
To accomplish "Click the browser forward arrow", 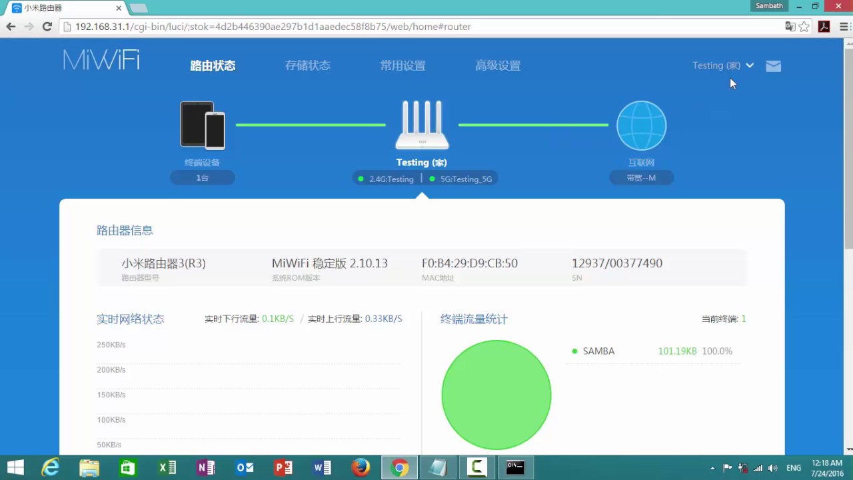I will [29, 27].
